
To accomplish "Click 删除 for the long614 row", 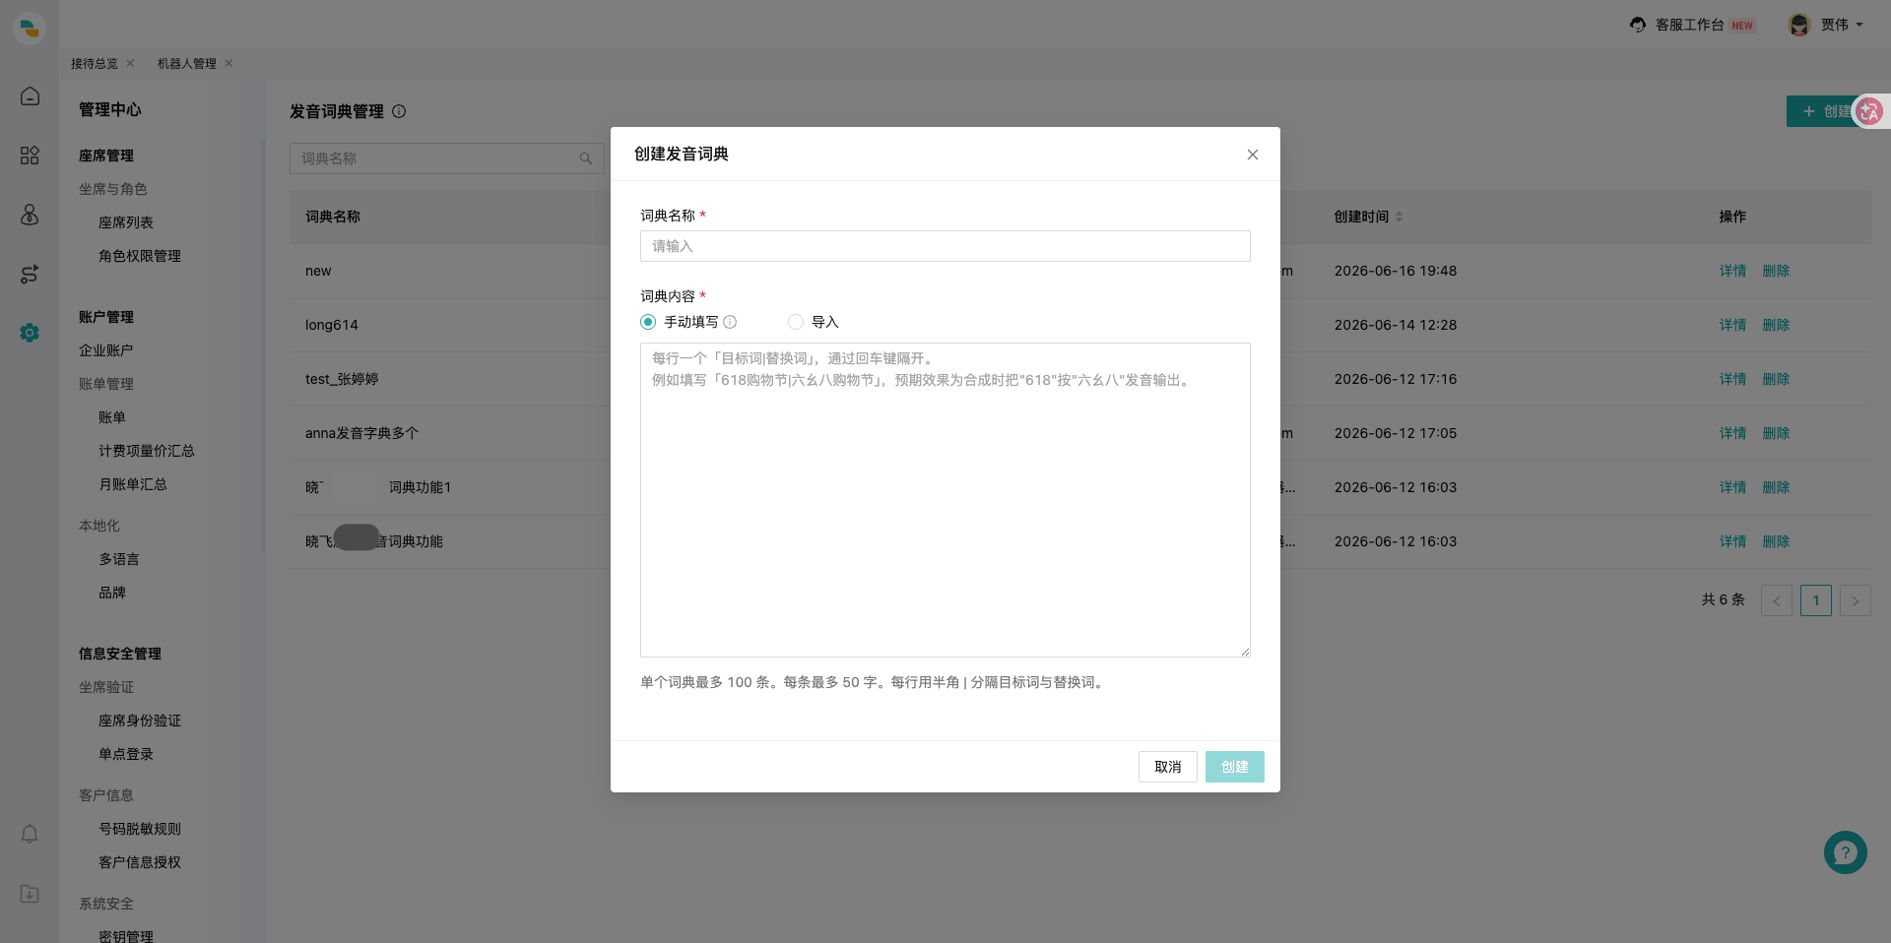I will point(1776,325).
